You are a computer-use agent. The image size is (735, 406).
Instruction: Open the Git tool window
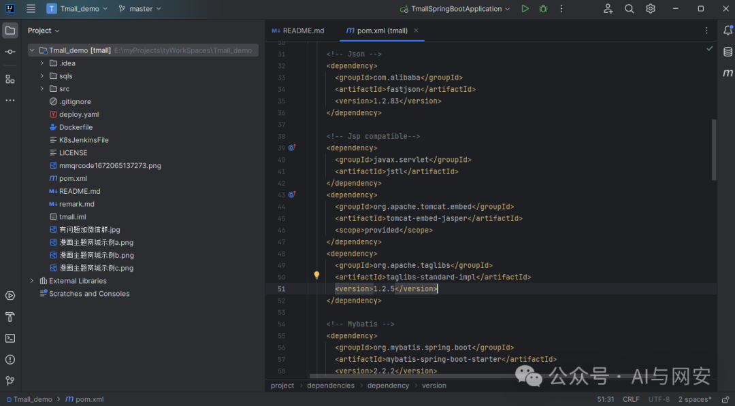pyautogui.click(x=10, y=380)
